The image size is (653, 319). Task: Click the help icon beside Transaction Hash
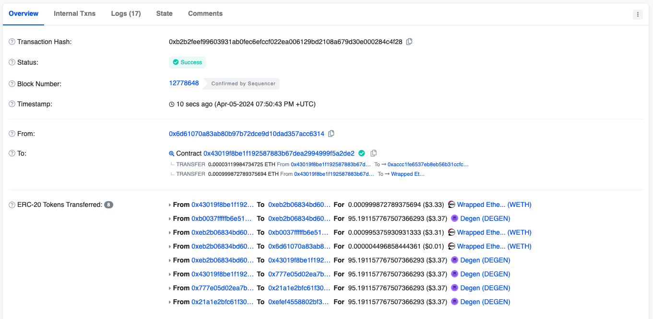(12, 42)
